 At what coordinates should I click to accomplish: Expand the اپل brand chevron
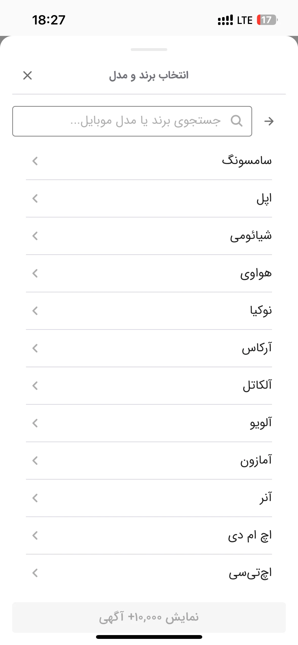[x=35, y=198]
